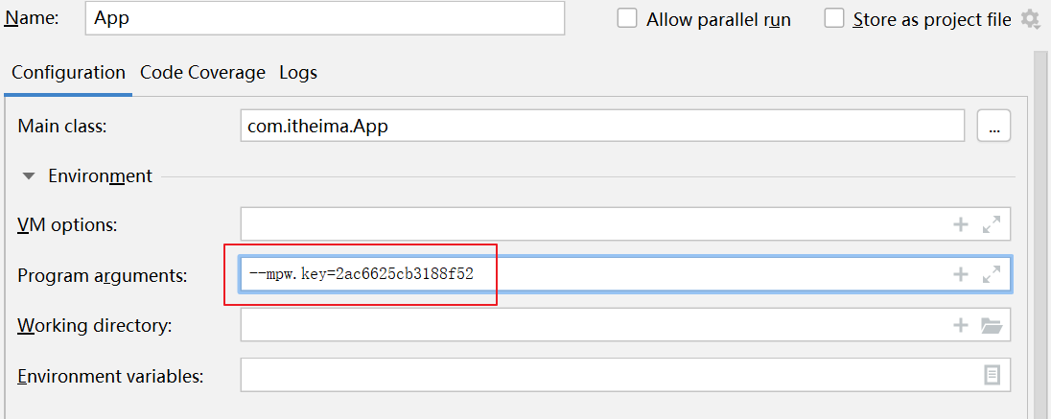
Task: Click the plus icon in Program arguments field
Action: pos(960,275)
